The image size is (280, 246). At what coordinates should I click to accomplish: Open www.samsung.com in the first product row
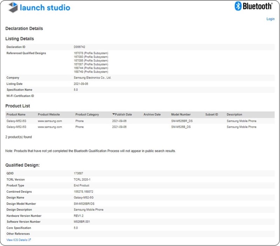coord(50,121)
